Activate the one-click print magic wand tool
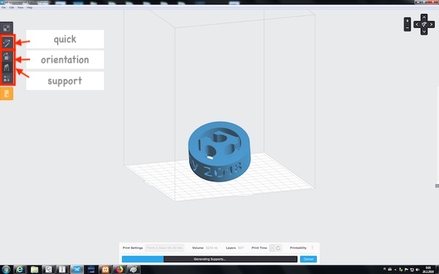Screen dimensions: 439x274 click(x=7, y=43)
